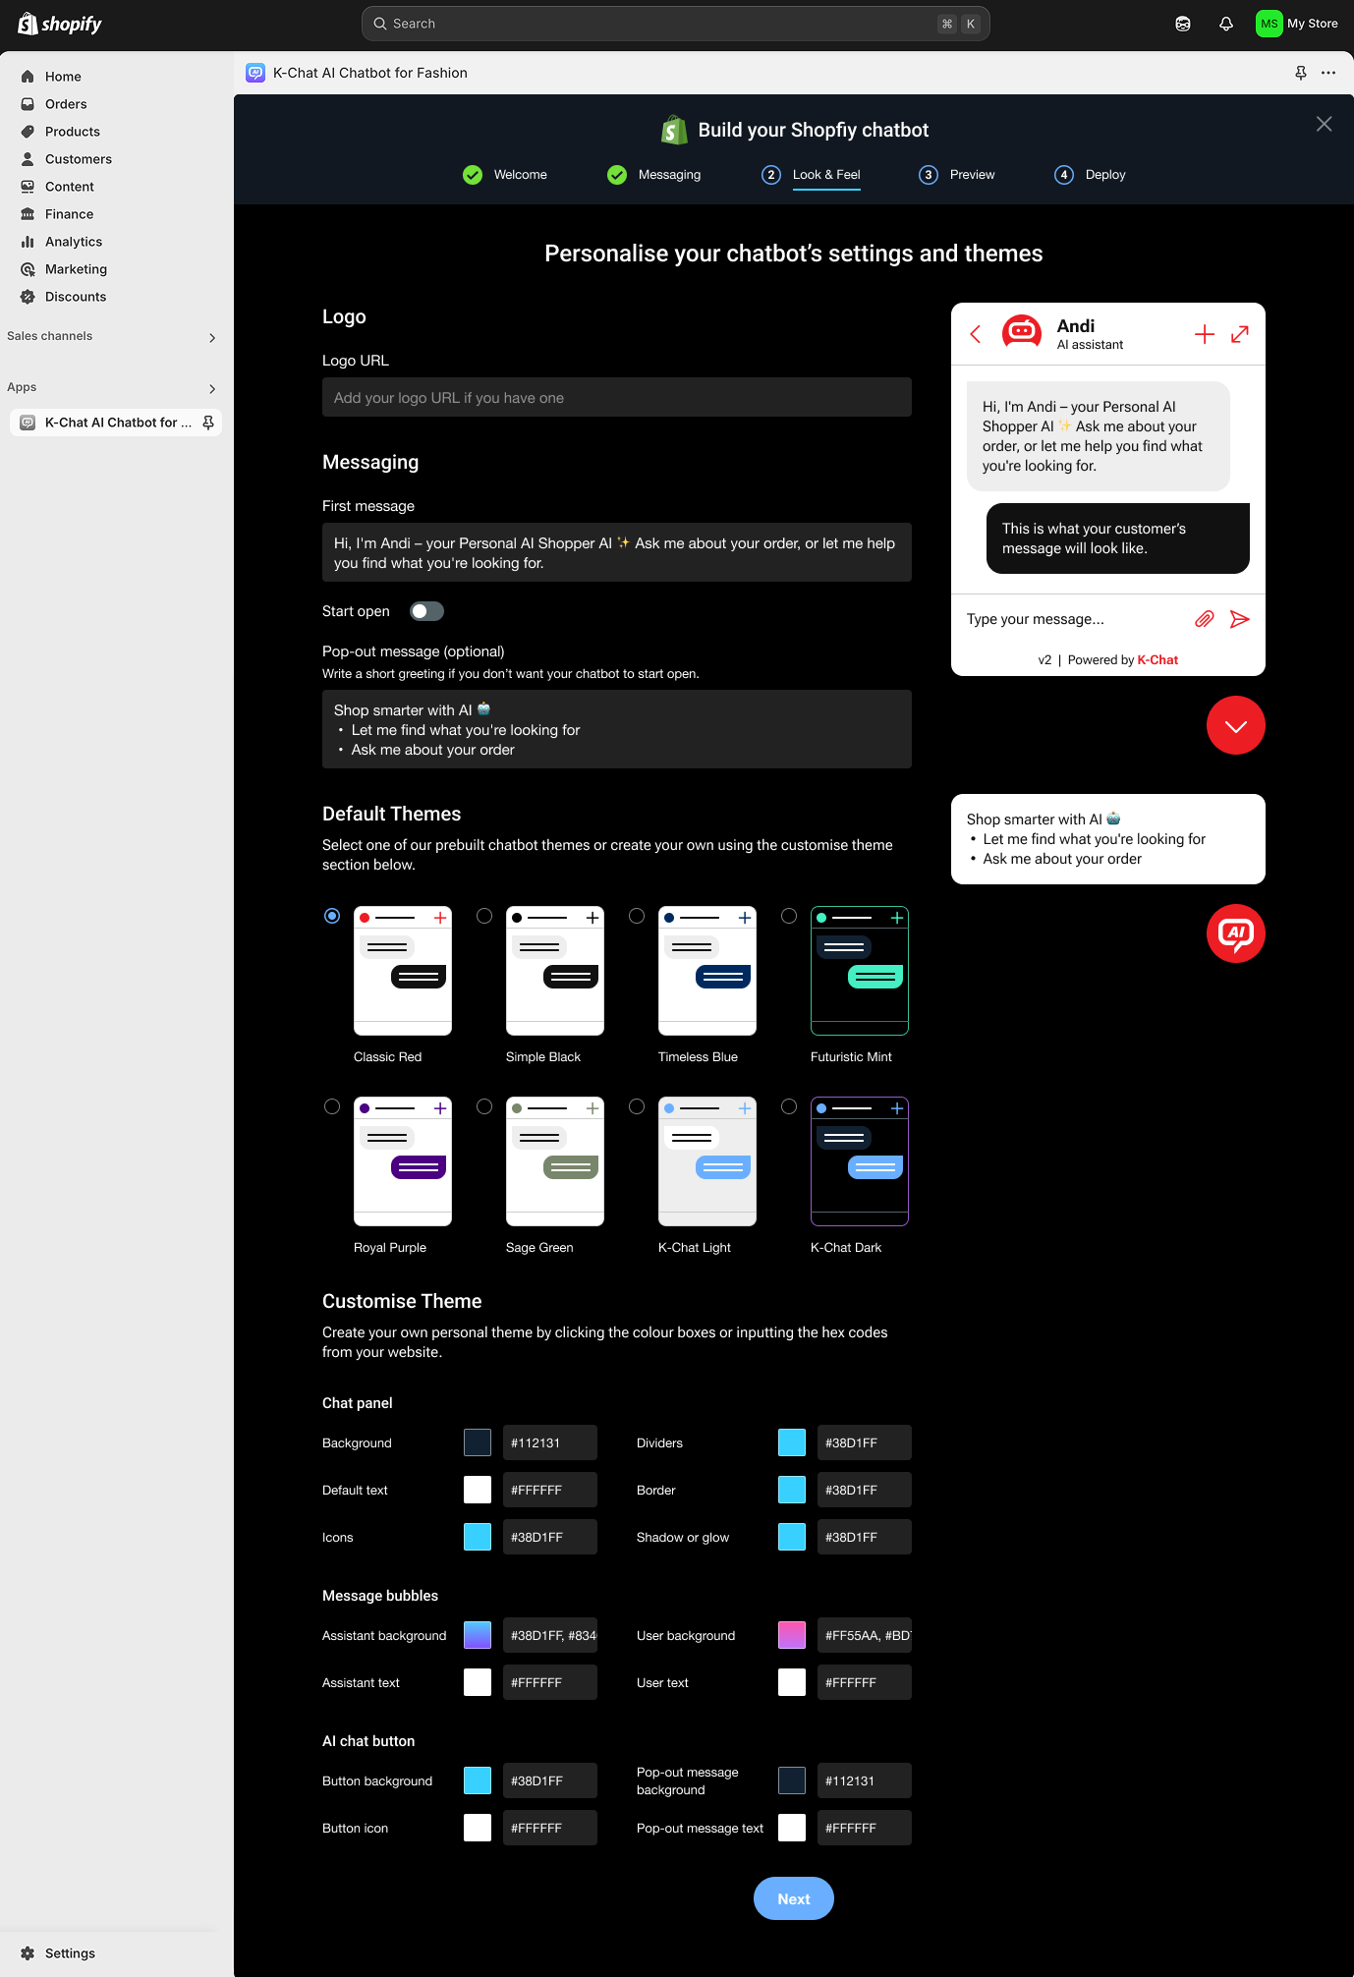This screenshot has height=1977, width=1354.
Task: Go to Messaging step
Action: tap(654, 175)
